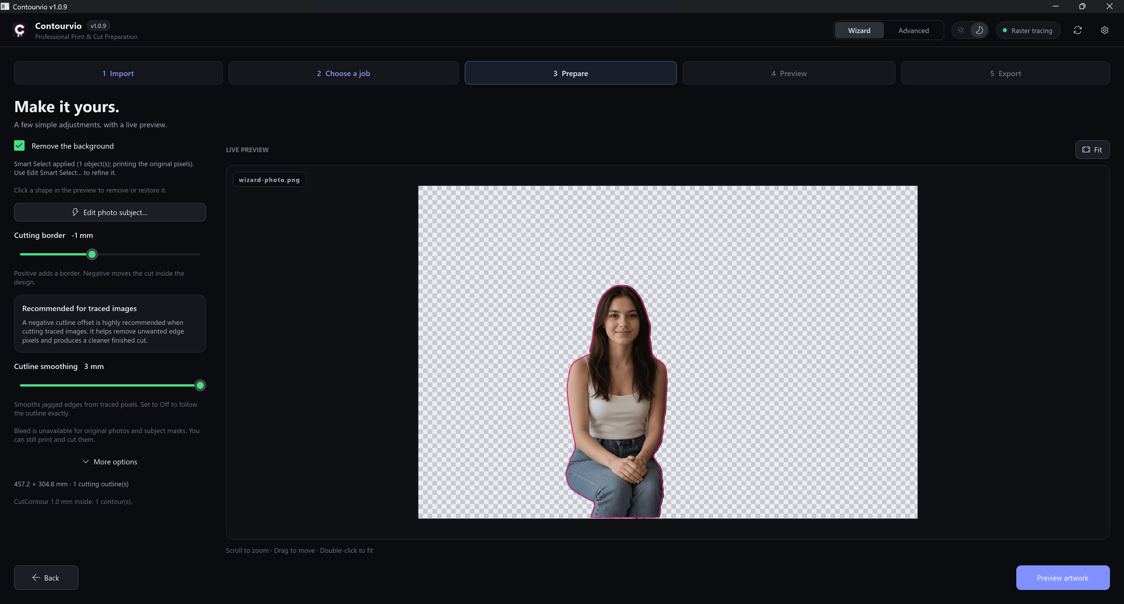Click 'CutContour 1.0 mm inside' status text
Screen dimensions: 1124x604
[x=73, y=502]
